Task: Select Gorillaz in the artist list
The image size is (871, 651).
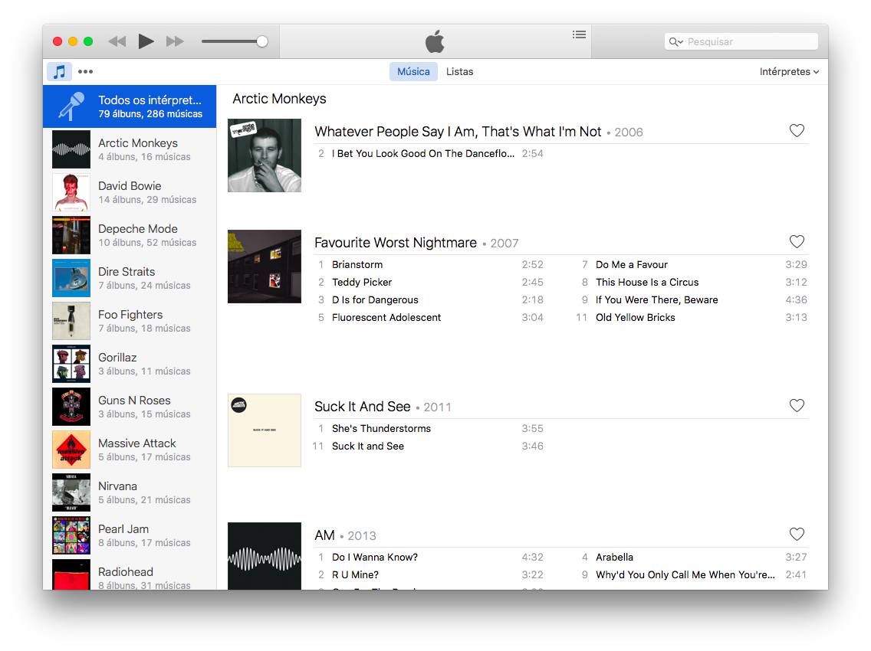Action: [130, 364]
